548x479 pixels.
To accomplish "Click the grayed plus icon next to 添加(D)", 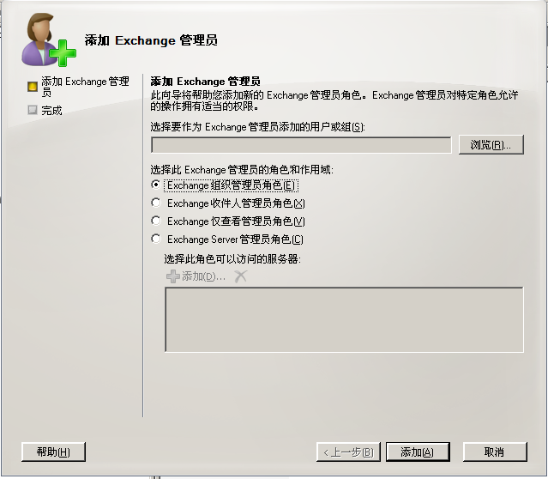I will click(x=172, y=276).
